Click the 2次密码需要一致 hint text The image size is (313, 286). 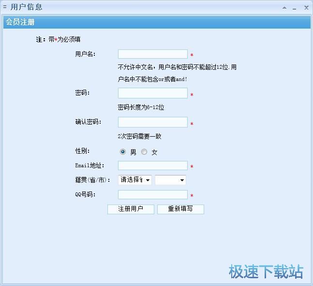[x=139, y=136]
